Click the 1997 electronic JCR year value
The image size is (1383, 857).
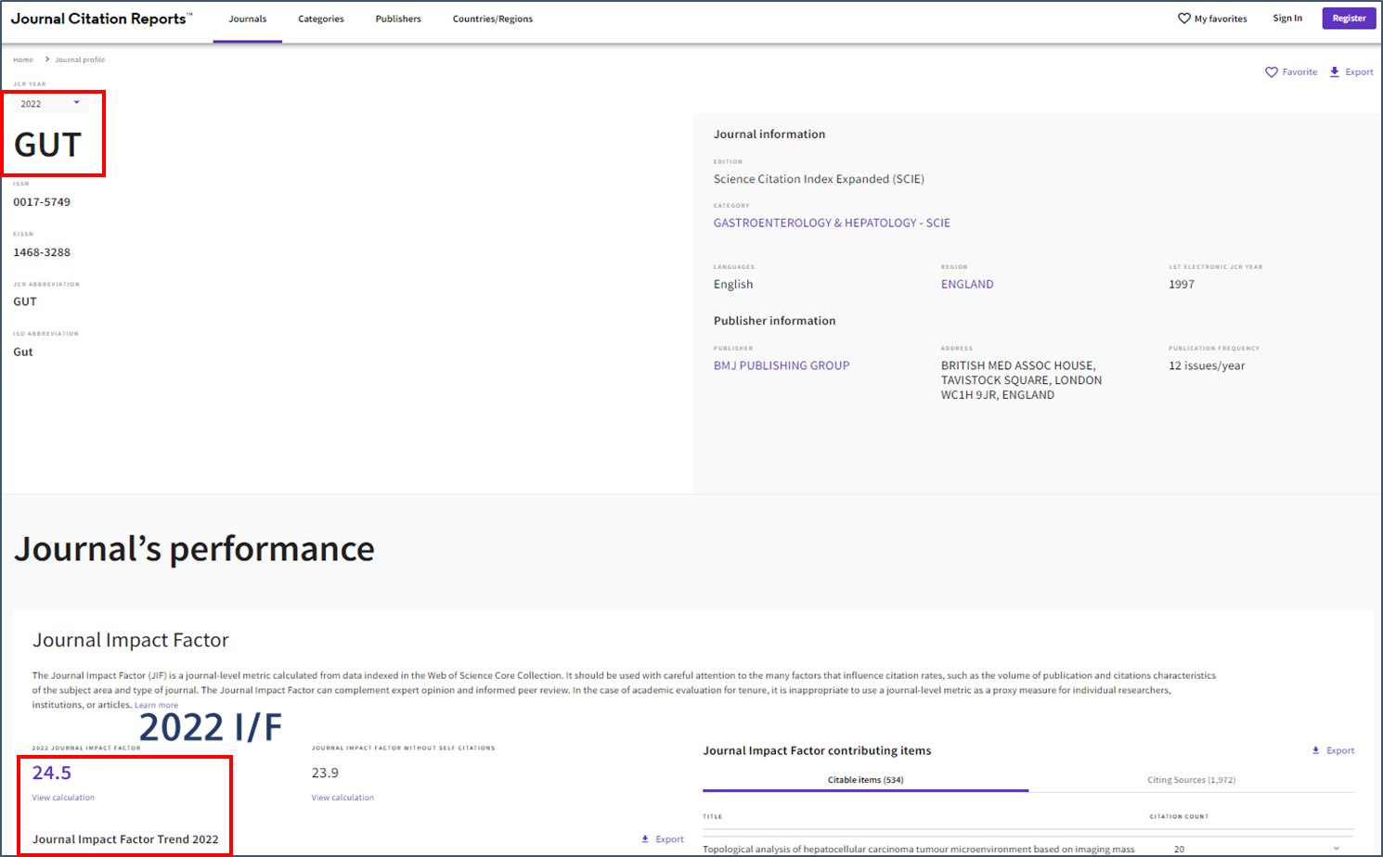tap(1182, 284)
